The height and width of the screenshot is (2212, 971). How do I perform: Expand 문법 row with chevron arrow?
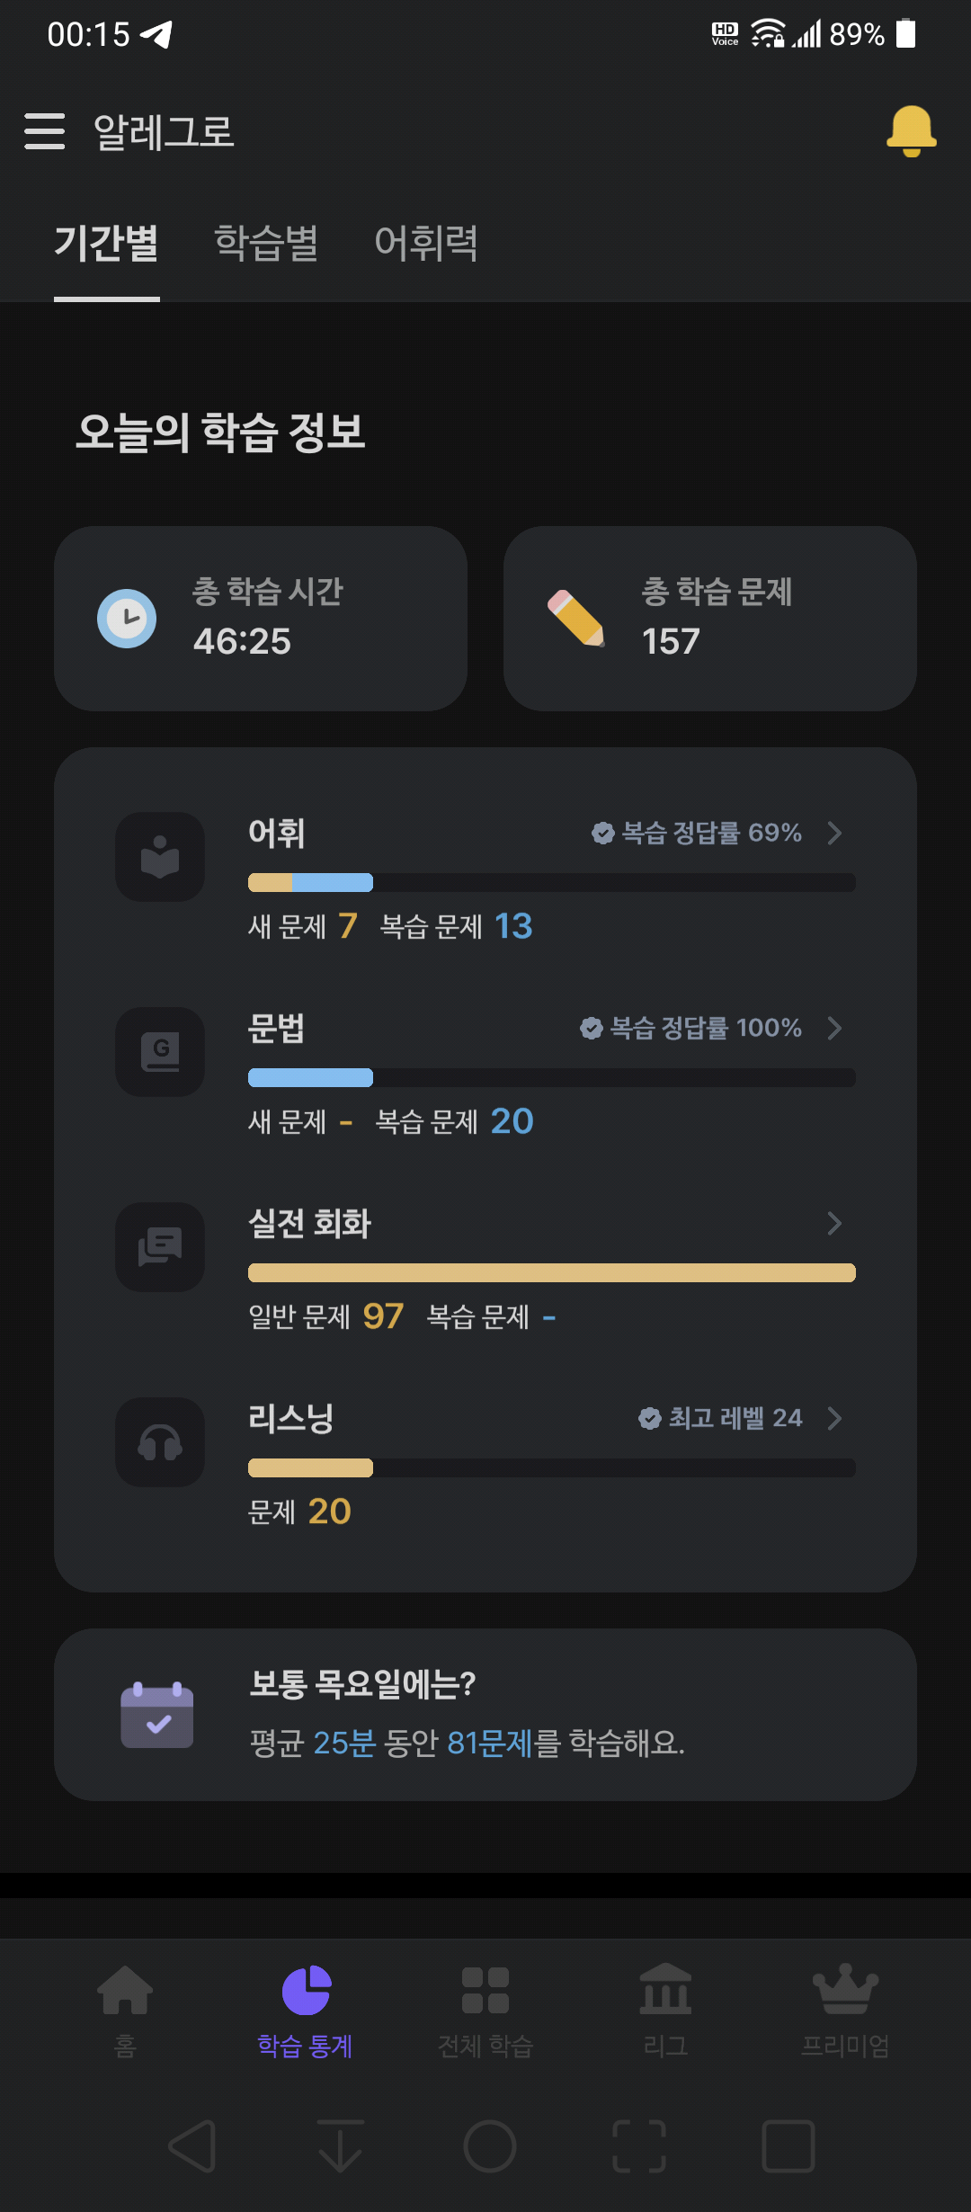[834, 1028]
